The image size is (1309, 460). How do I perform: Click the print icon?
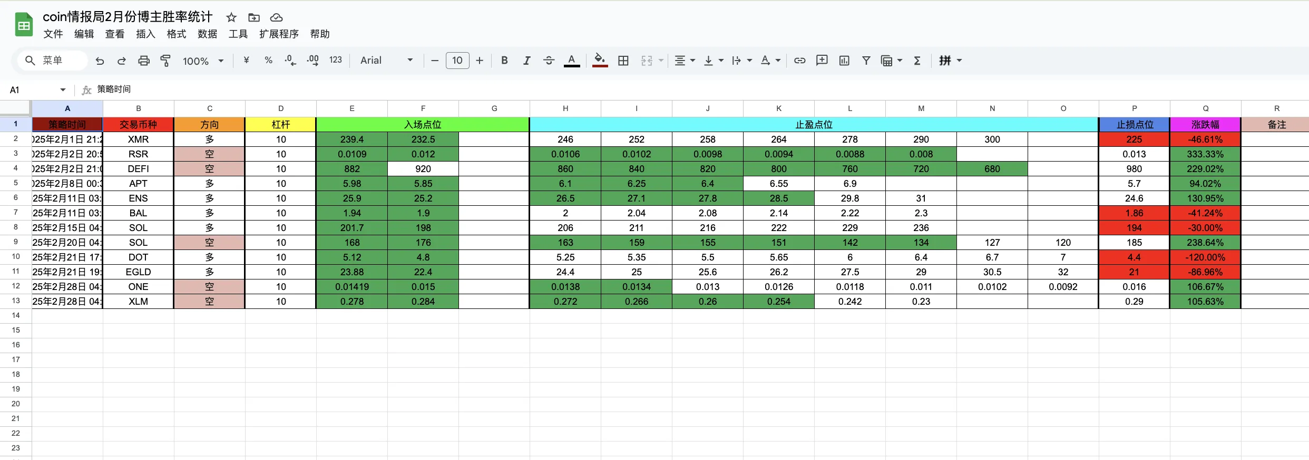[x=143, y=61]
